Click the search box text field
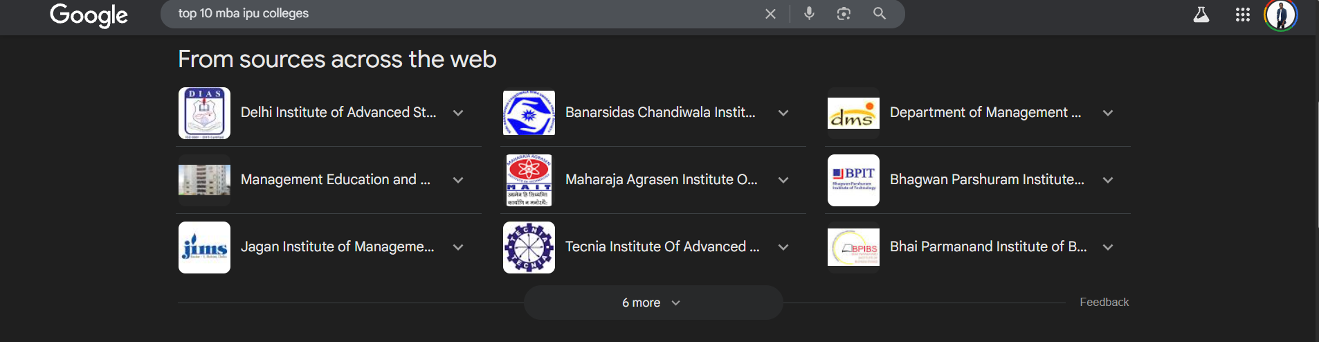 tap(464, 14)
